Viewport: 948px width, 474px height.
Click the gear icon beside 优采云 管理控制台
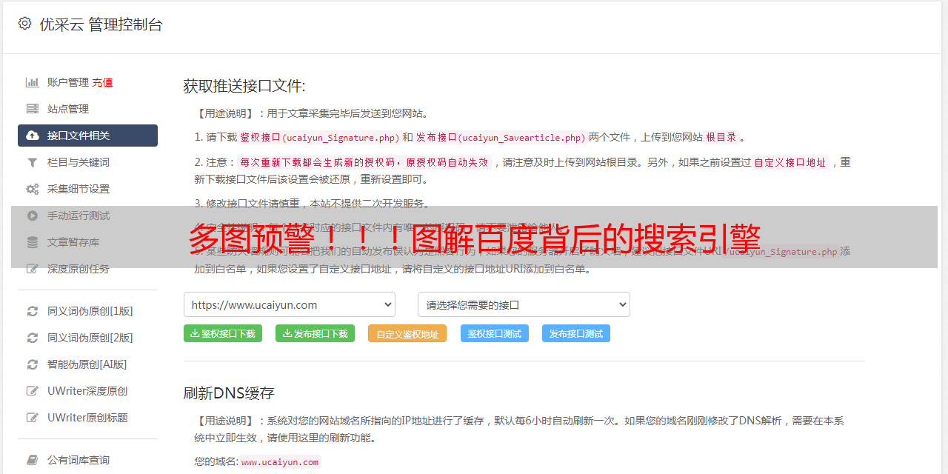click(24, 24)
